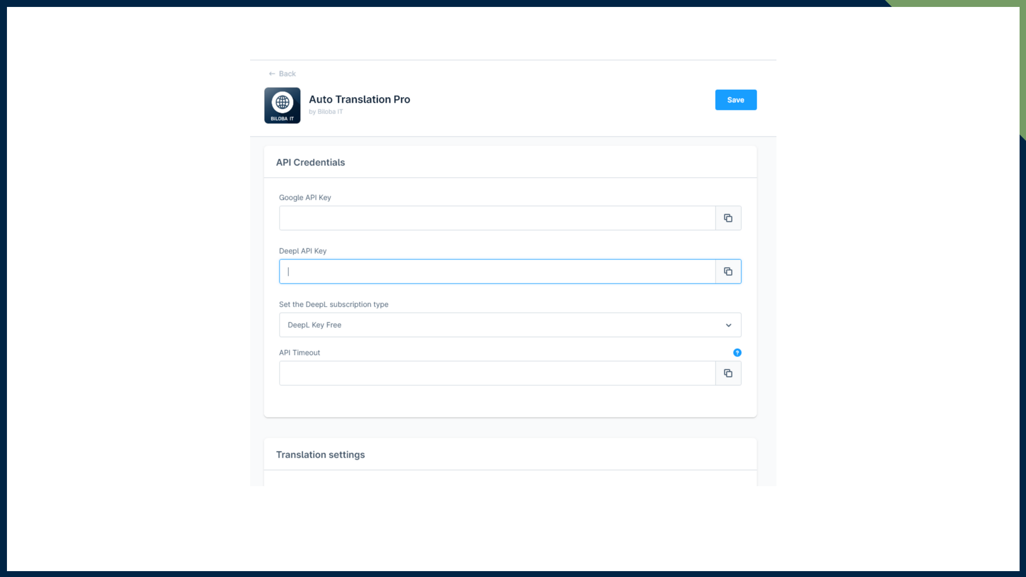This screenshot has height=577, width=1026.
Task: Copy the Deepl API Key value
Action: (x=728, y=271)
